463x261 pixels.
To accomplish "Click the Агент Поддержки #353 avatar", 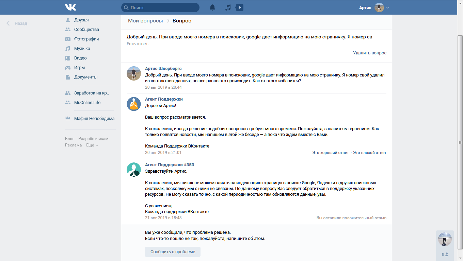I will coord(134,170).
